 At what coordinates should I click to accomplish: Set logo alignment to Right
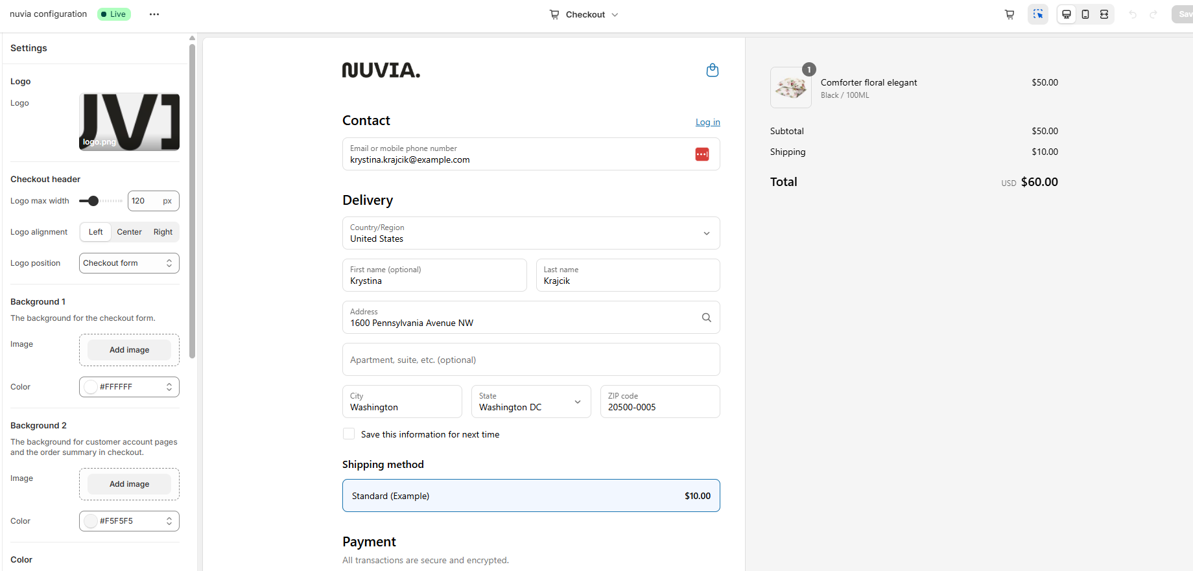coord(163,232)
